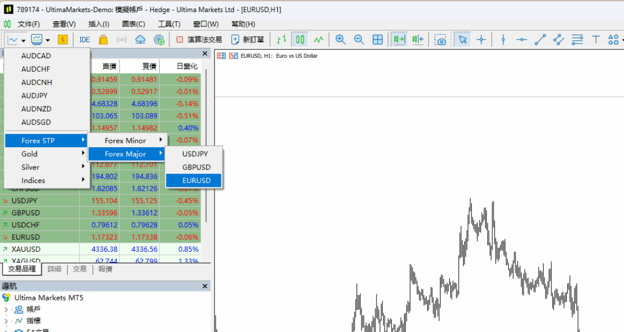Expand the Gold submenu
The height and width of the screenshot is (332, 624).
(47, 154)
